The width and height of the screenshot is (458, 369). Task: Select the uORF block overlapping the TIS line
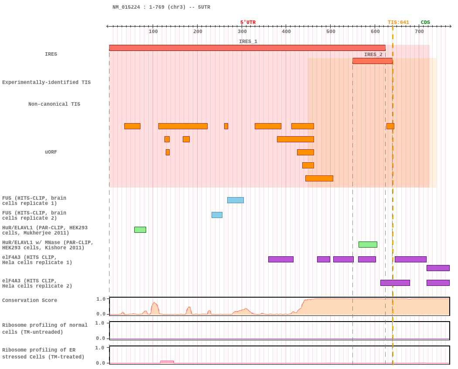pos(390,126)
